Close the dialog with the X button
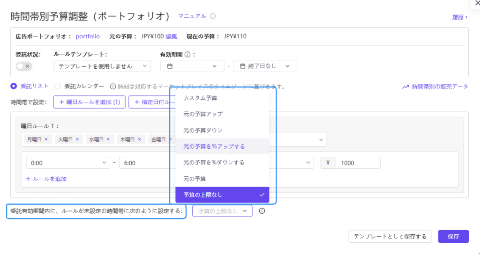This screenshot has height=254, width=480. [477, 3]
